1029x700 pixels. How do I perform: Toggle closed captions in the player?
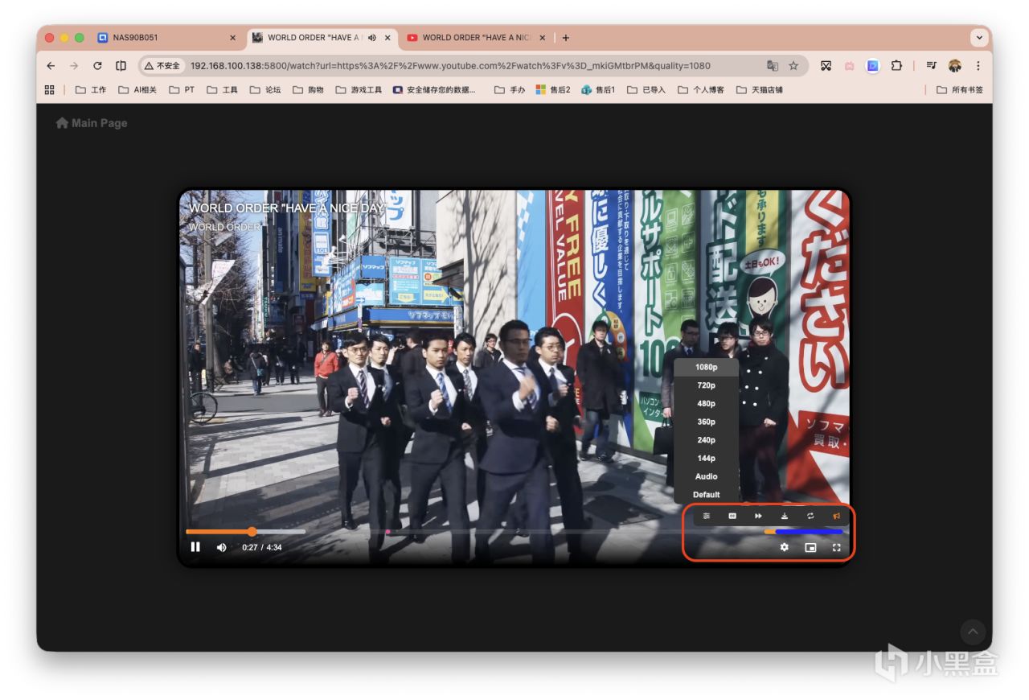732,516
